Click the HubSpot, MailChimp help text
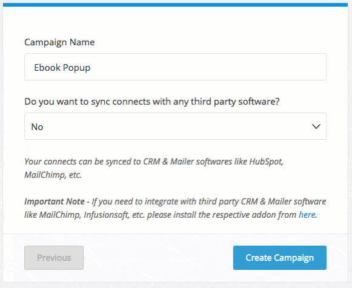 (x=154, y=168)
